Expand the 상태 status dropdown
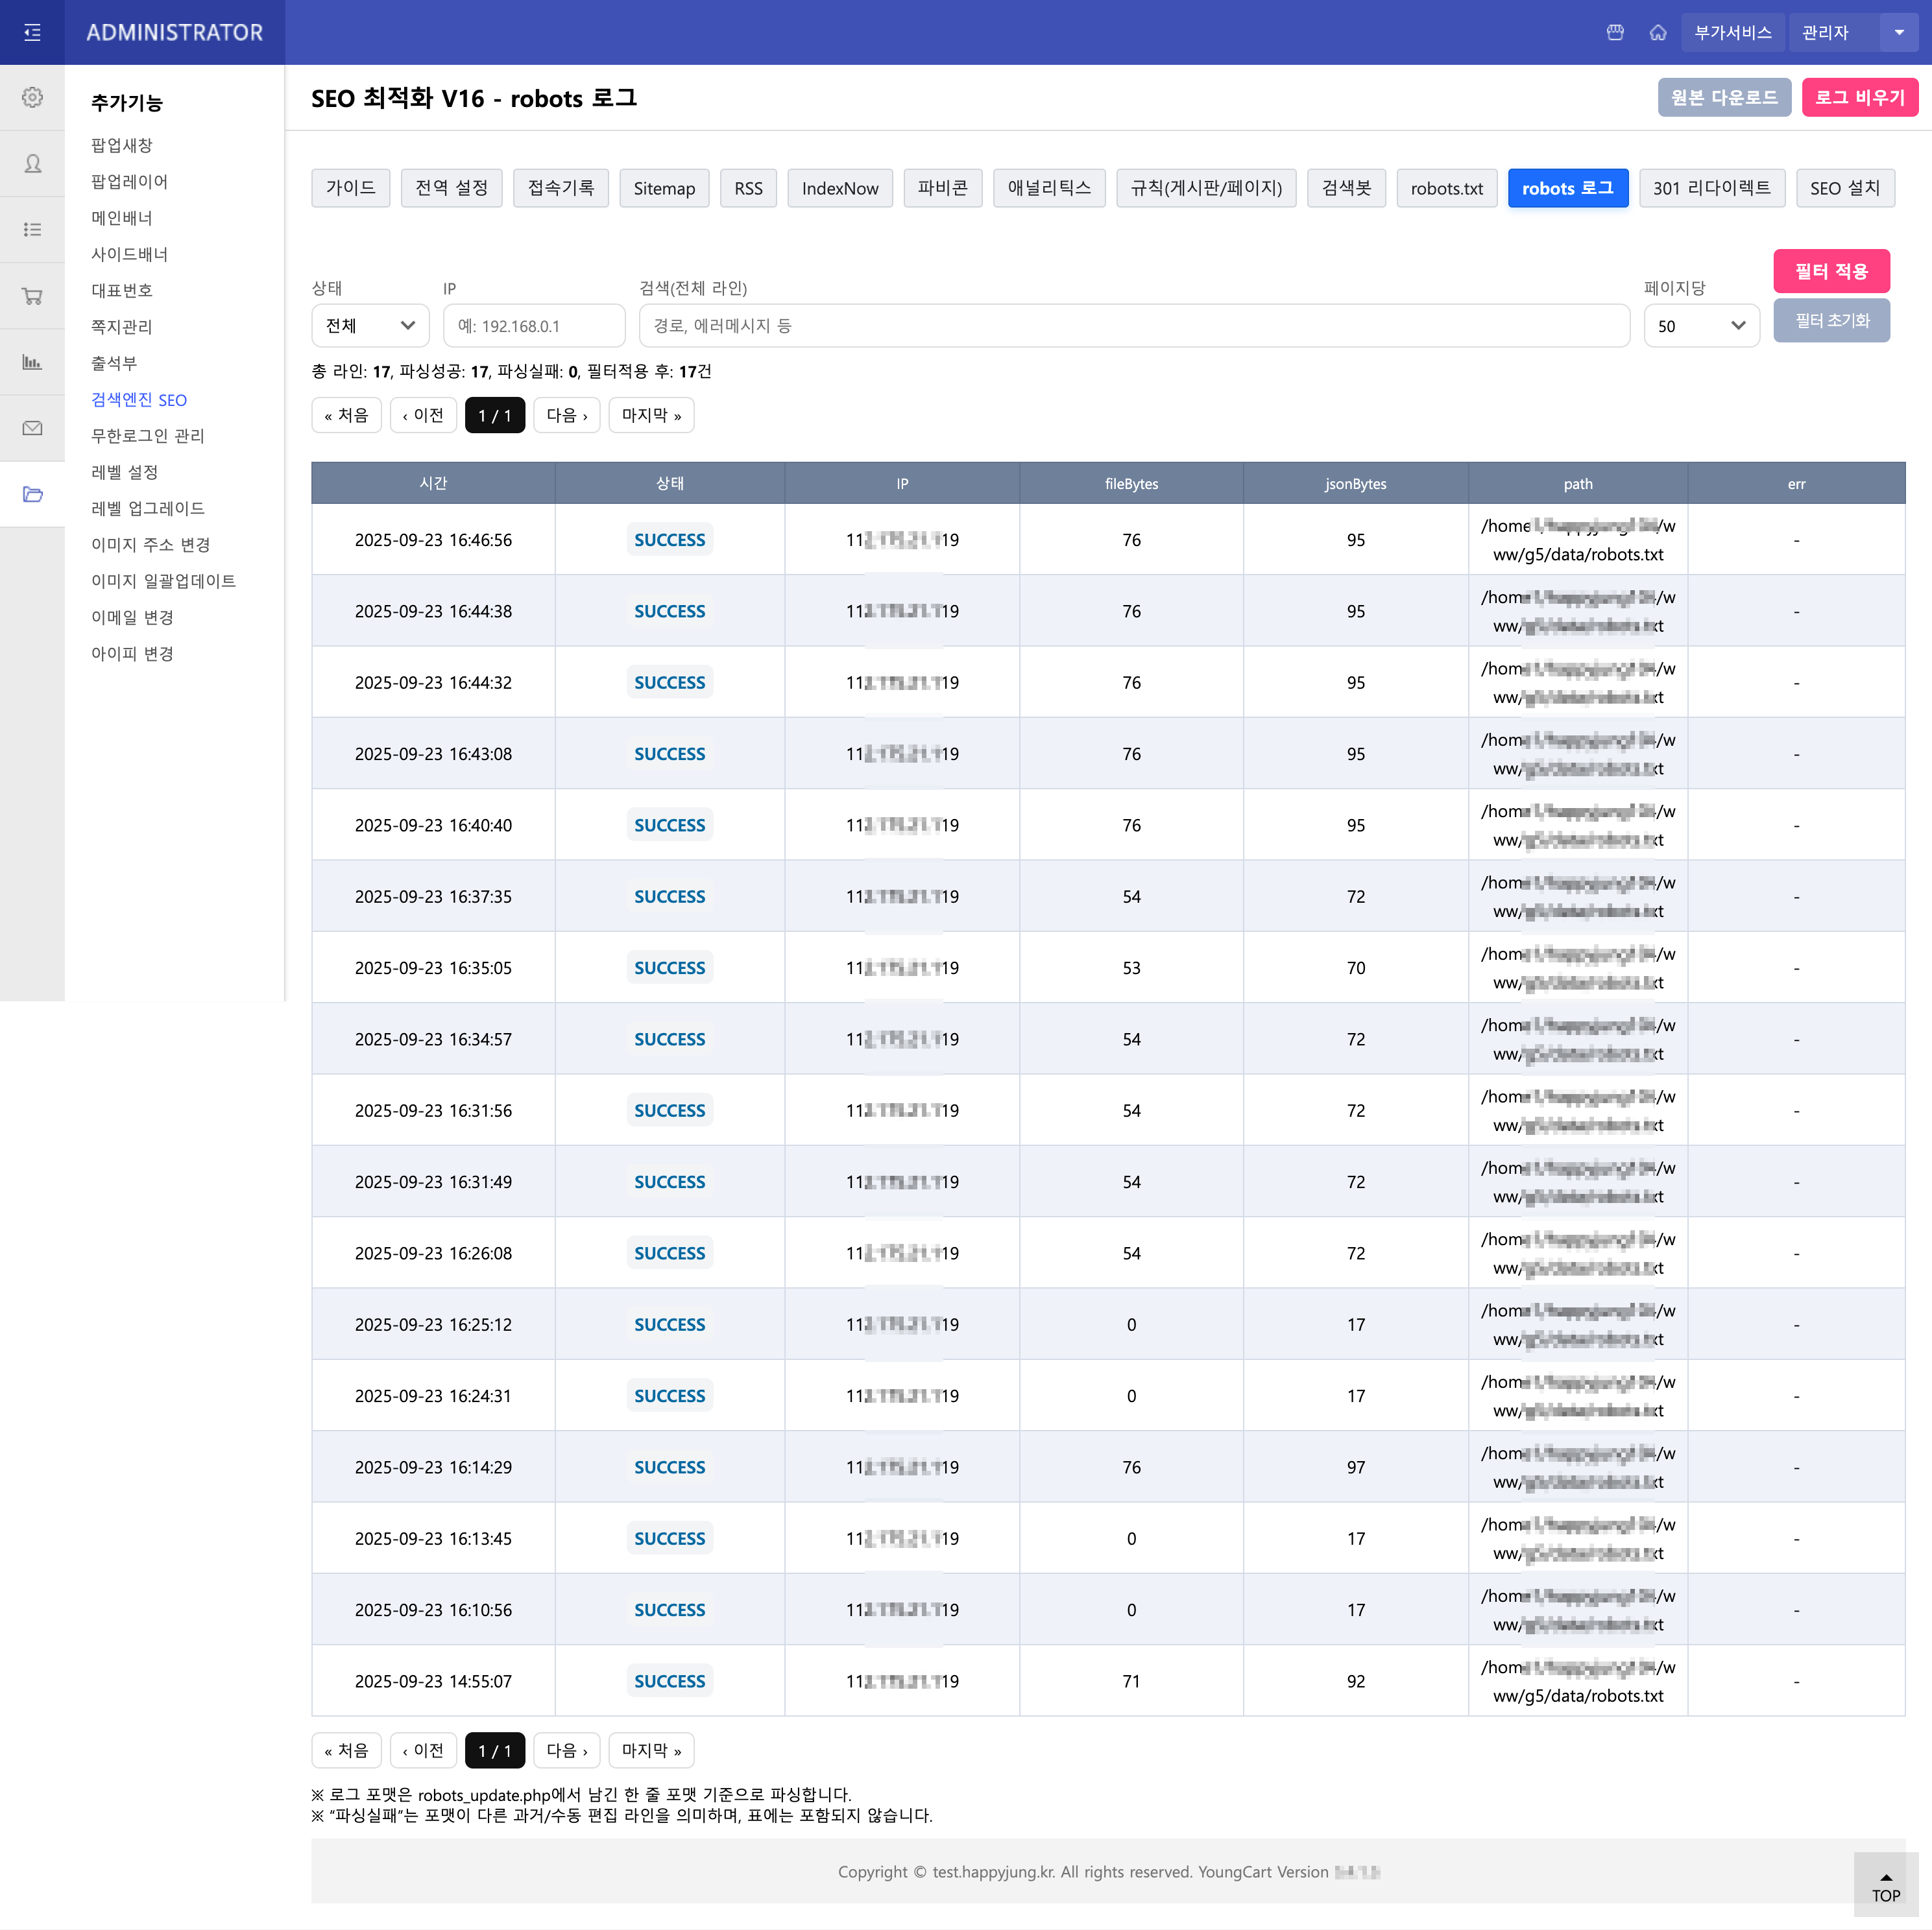This screenshot has height=1930, width=1932. pos(370,326)
